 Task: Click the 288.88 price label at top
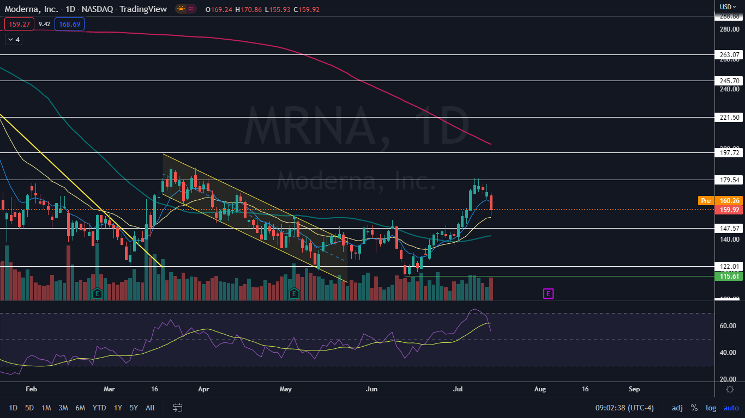729,16
